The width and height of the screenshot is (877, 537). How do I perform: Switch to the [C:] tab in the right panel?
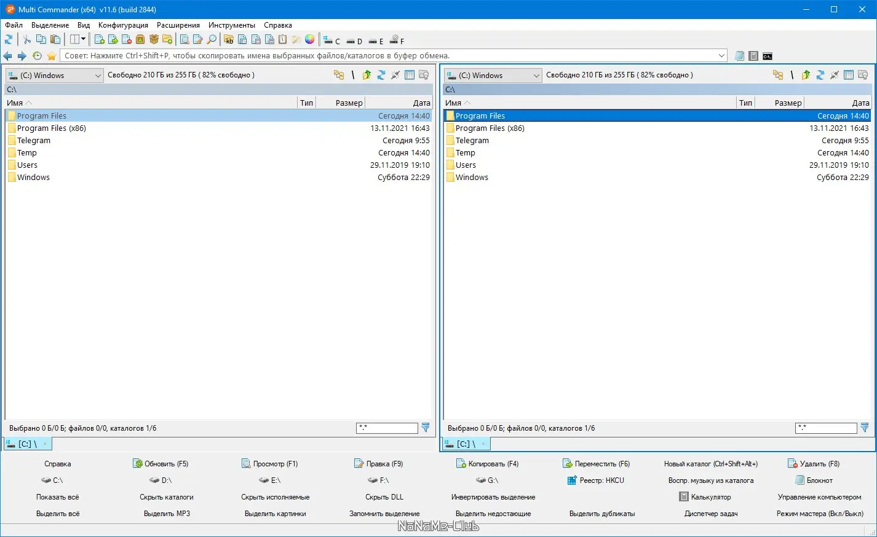coord(463,444)
